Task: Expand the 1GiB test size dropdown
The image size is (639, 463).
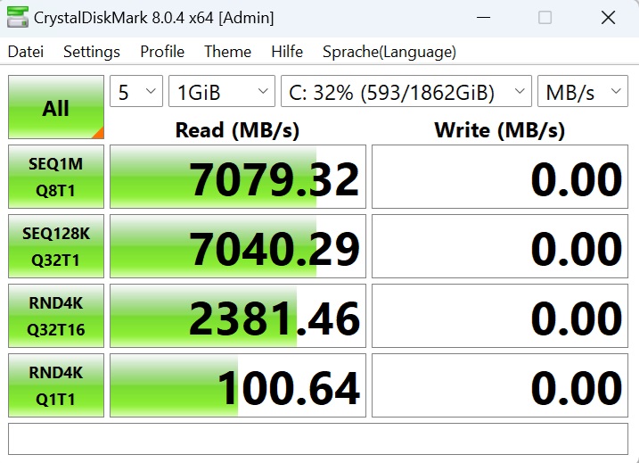Action: pos(222,91)
